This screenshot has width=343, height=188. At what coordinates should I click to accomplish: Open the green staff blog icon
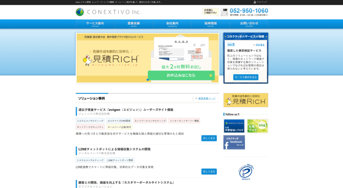coord(257,126)
